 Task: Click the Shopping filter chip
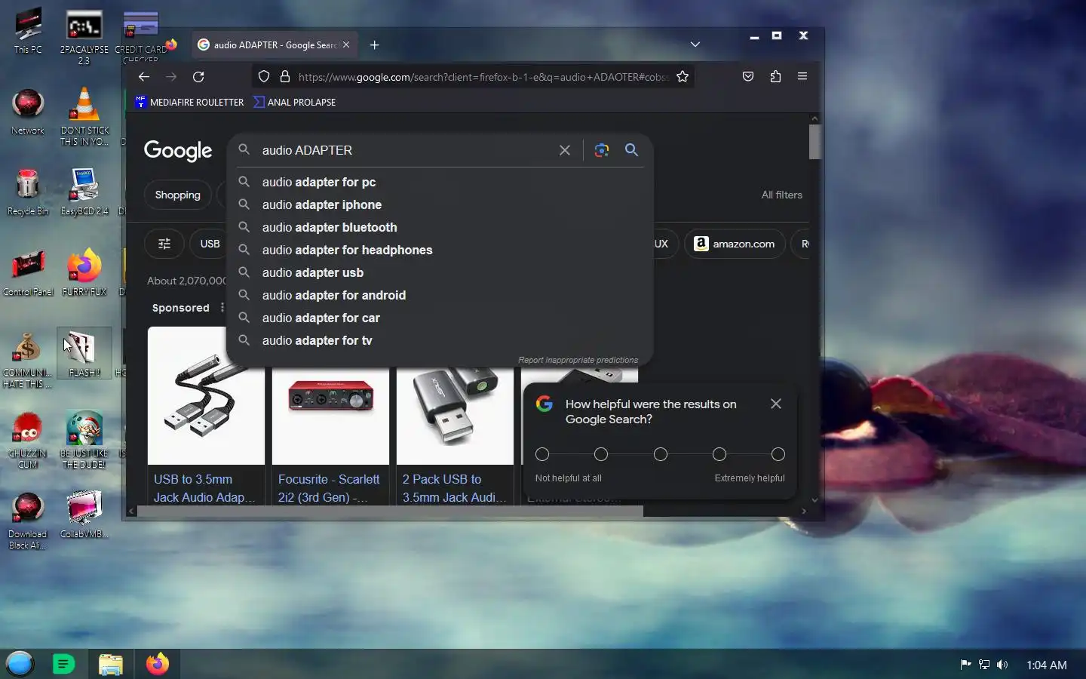(178, 195)
